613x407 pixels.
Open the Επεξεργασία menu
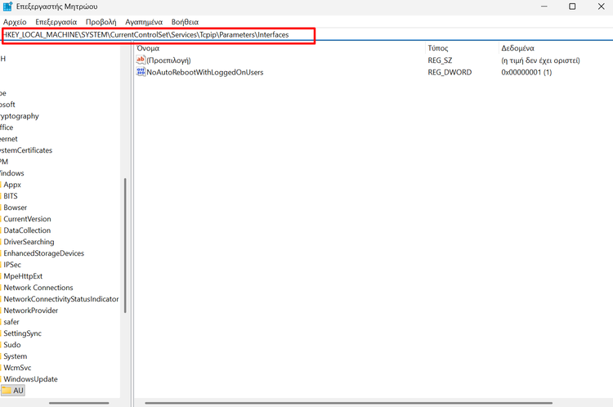[56, 22]
